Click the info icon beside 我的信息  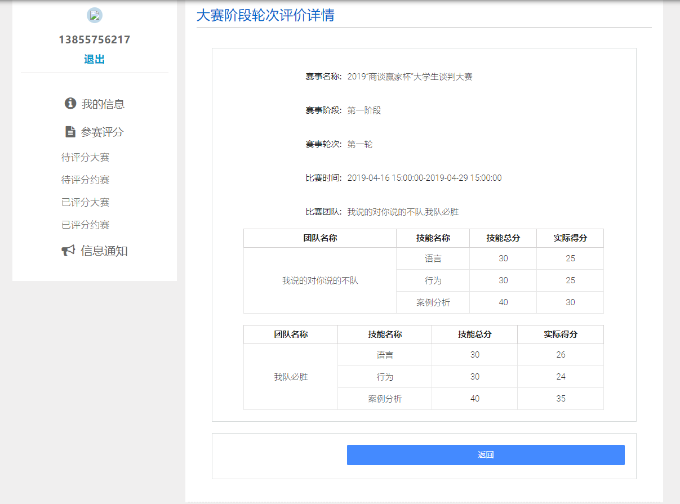[70, 104]
